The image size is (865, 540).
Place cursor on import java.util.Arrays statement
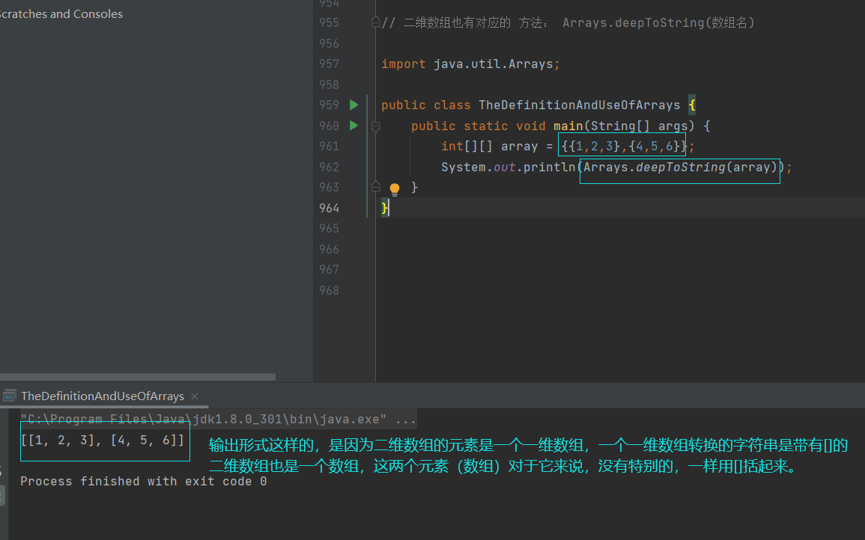pos(470,64)
